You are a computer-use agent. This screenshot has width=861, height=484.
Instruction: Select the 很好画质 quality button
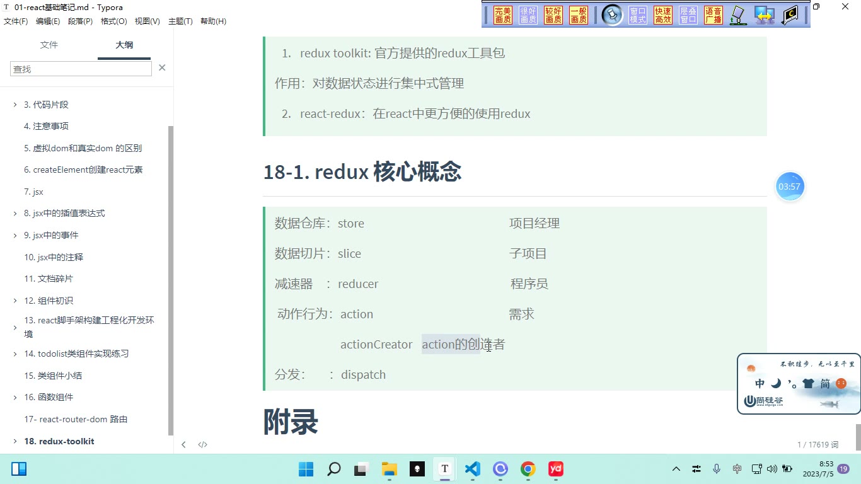528,15
